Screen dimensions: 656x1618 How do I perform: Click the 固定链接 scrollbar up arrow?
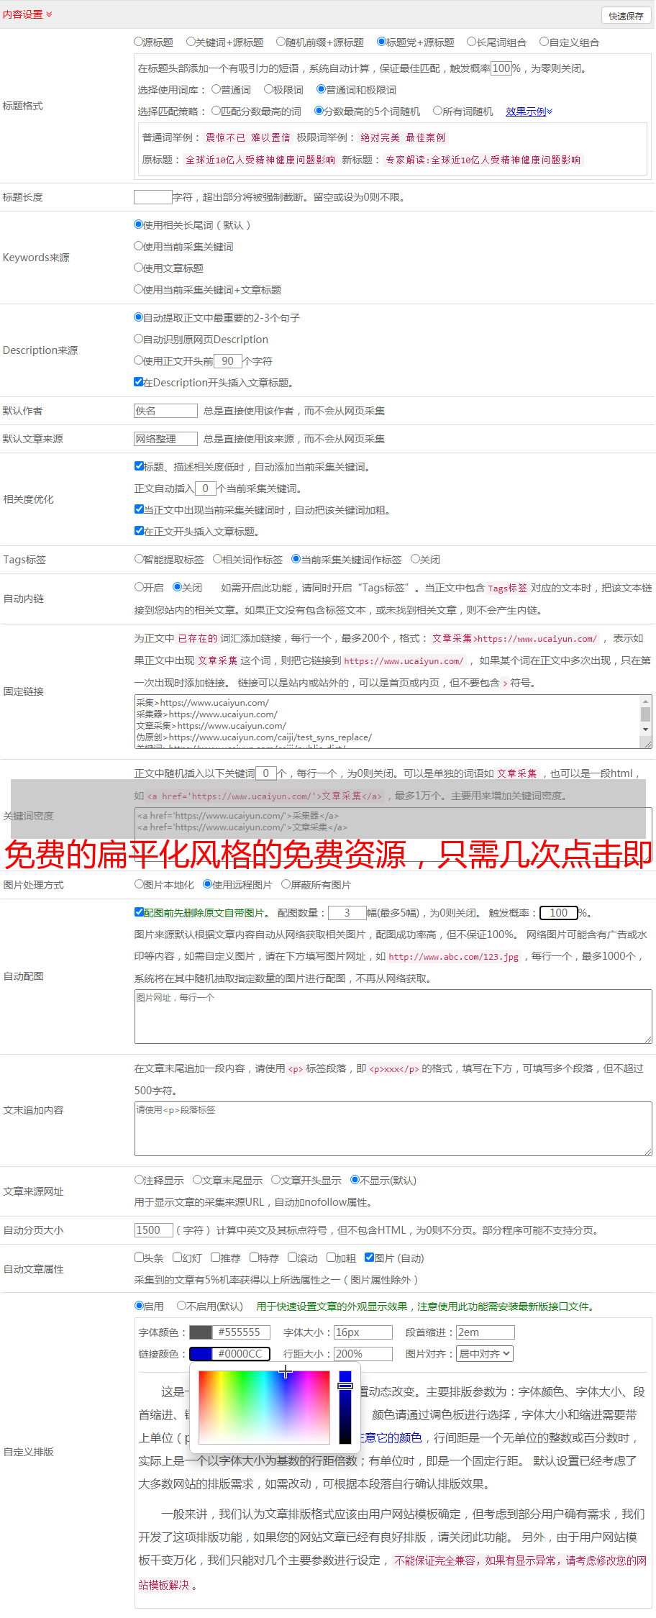(x=645, y=701)
